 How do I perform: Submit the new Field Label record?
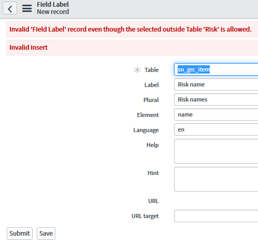pyautogui.click(x=20, y=234)
